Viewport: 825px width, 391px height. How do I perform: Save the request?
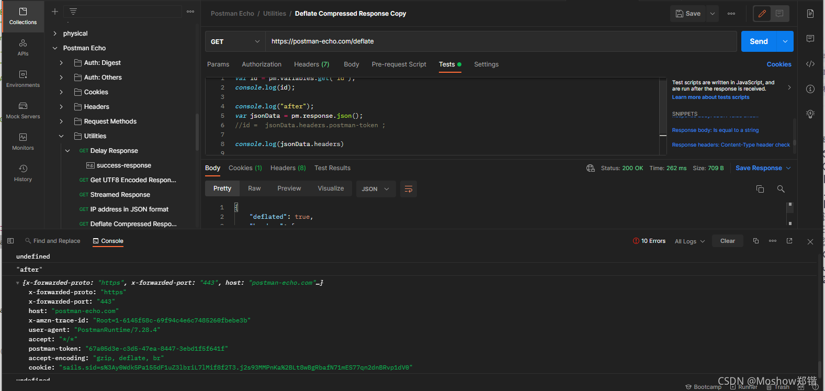[x=688, y=14]
